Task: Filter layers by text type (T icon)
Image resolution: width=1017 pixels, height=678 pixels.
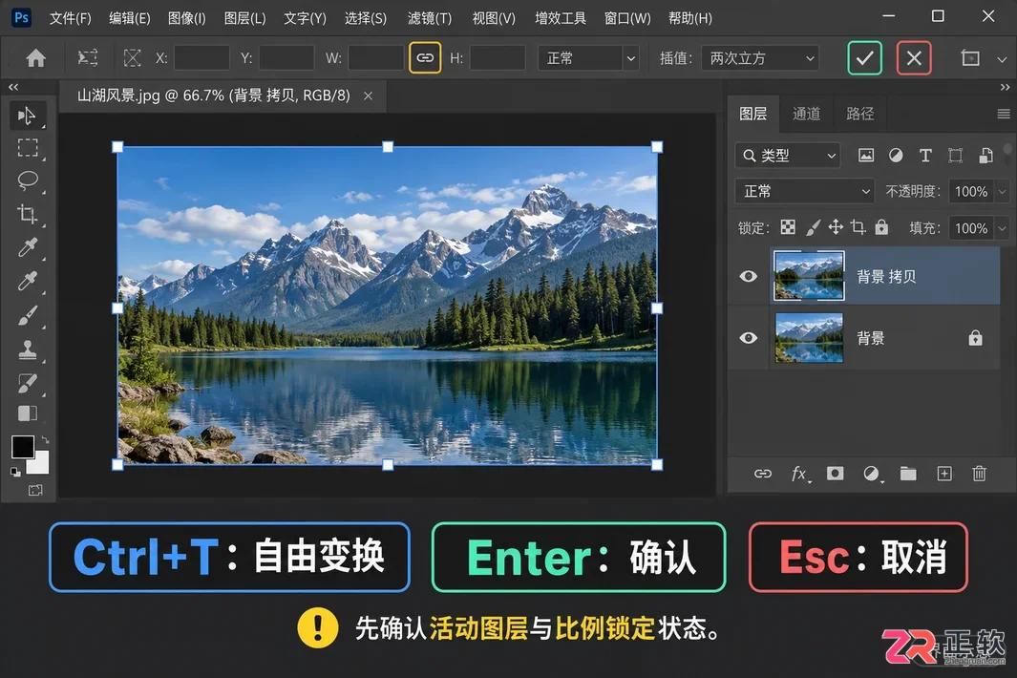Action: click(x=925, y=155)
